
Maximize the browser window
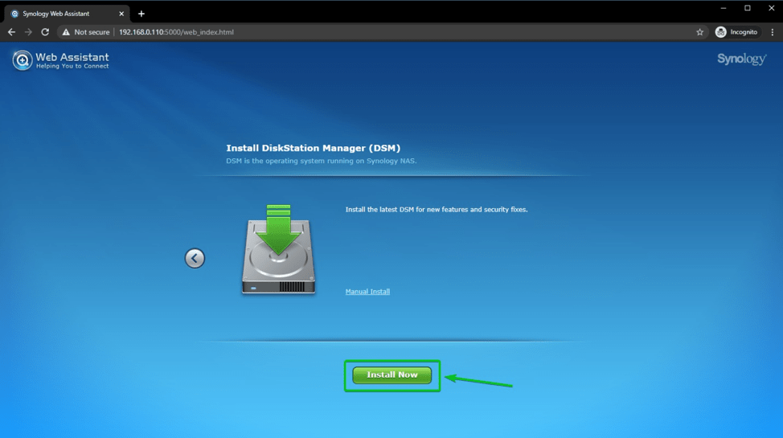748,8
